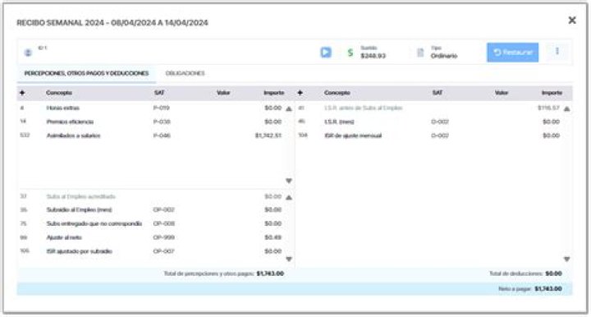The height and width of the screenshot is (317, 591).
Task: Click the green dollar Sueldo icon
Action: pyautogui.click(x=350, y=53)
